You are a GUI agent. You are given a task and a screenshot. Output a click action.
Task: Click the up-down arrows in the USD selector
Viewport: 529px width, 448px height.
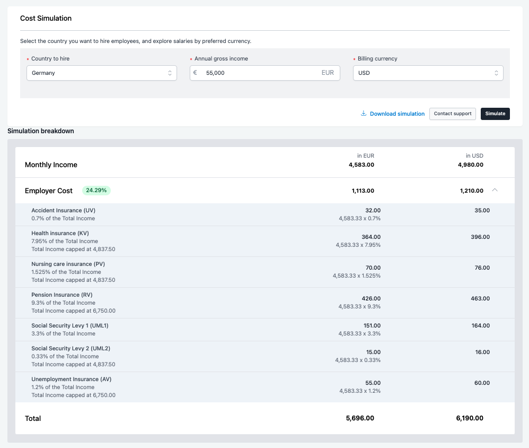[x=496, y=73]
